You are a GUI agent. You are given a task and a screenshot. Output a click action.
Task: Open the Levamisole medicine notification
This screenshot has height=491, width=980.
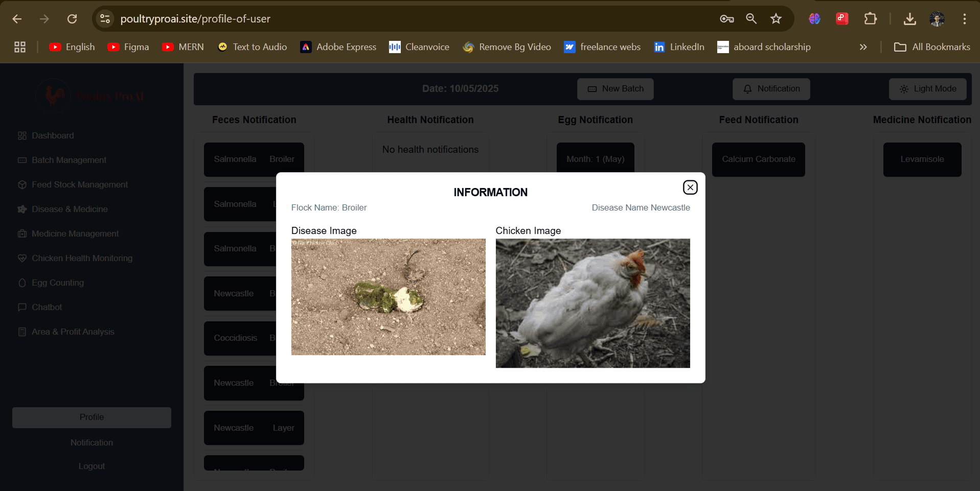tap(922, 159)
